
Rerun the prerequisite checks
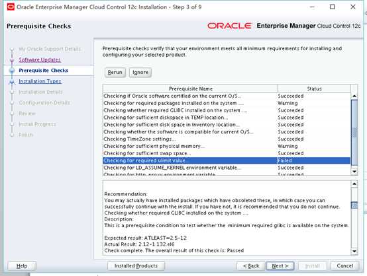115,73
